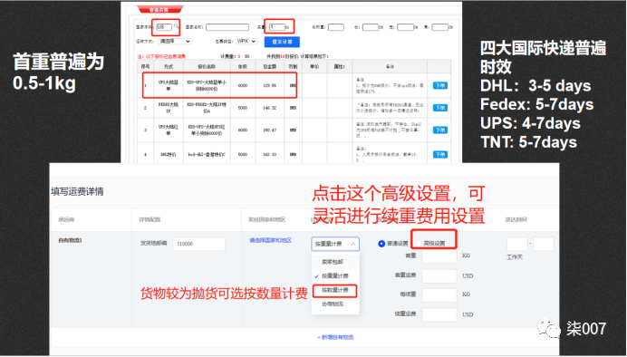Screen dimensions: 627x357
Task: Click the total amount 129.55 cell
Action: pyautogui.click(x=269, y=85)
